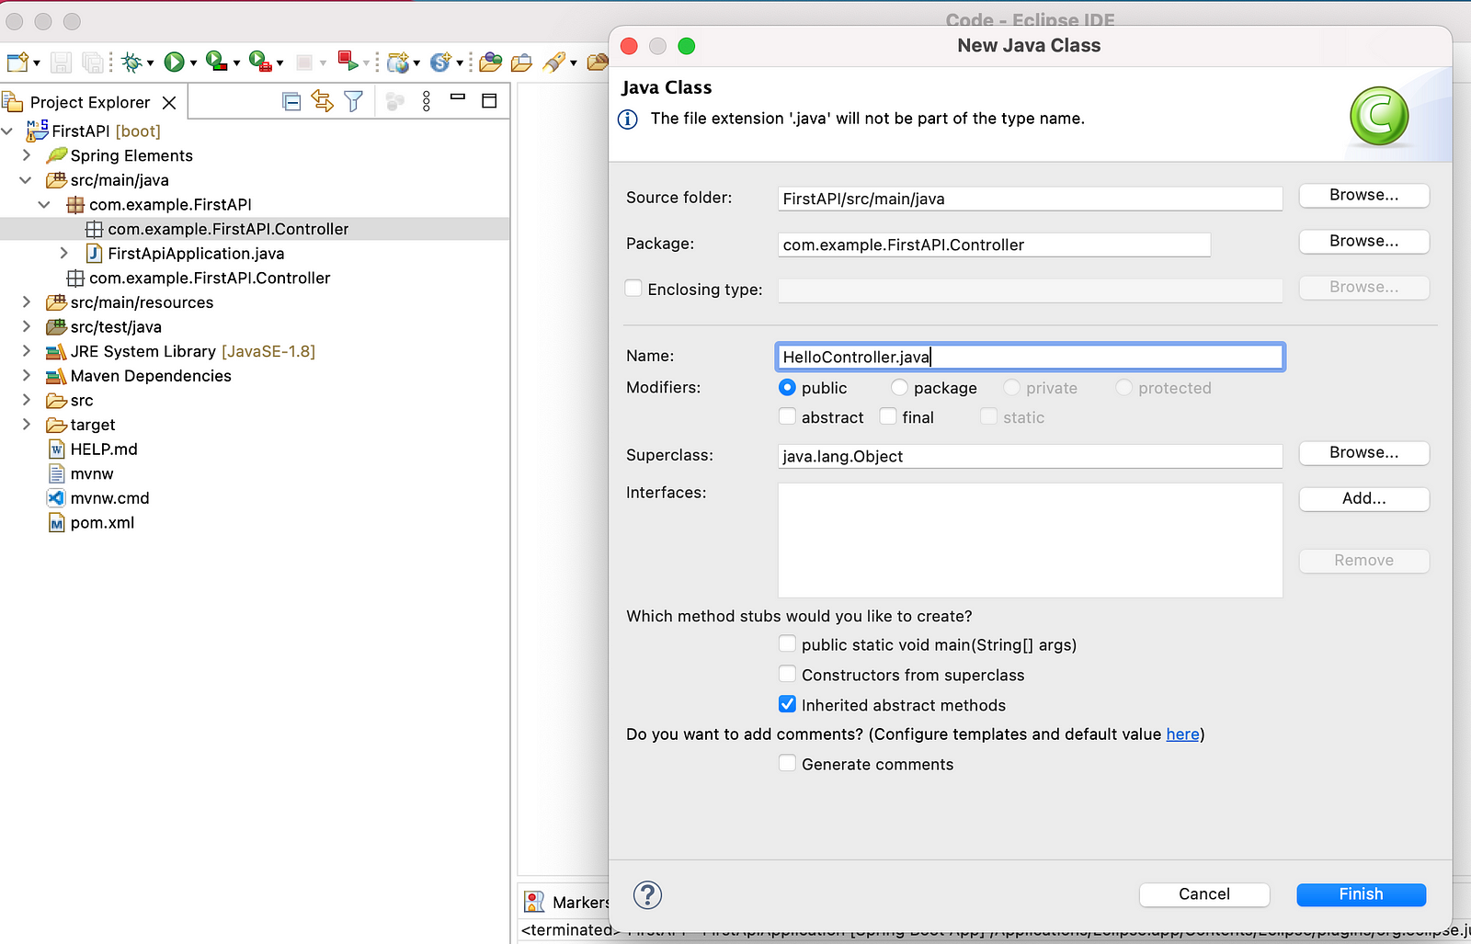Click the pom.xml file icon
The image size is (1471, 944).
tap(56, 523)
